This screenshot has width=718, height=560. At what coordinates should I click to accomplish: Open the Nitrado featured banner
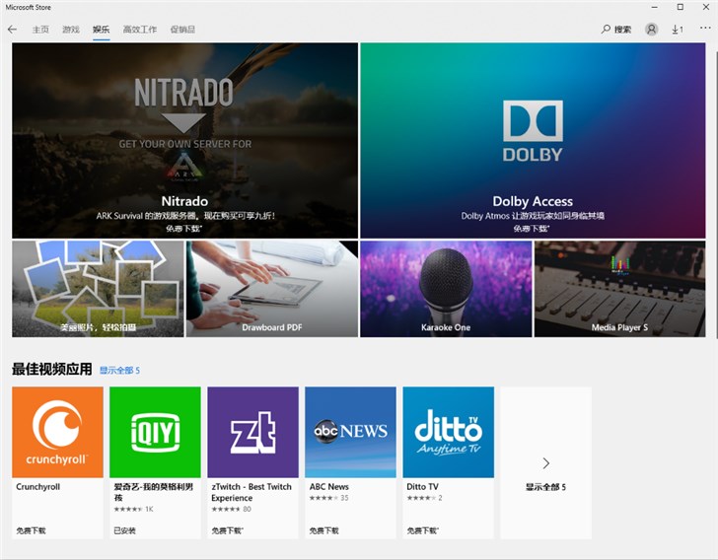[x=185, y=141]
